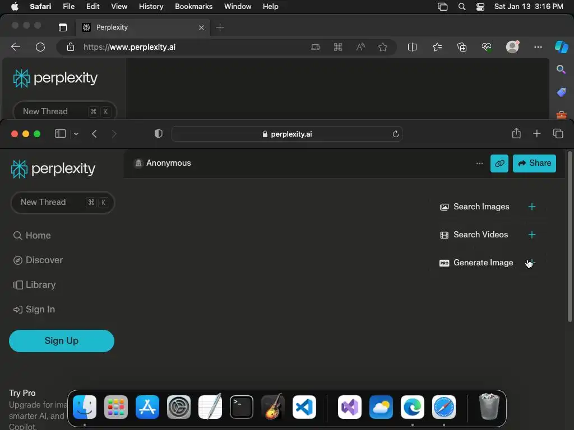Go forward in Safari
Screen dimensions: 574x430
click(x=114, y=134)
